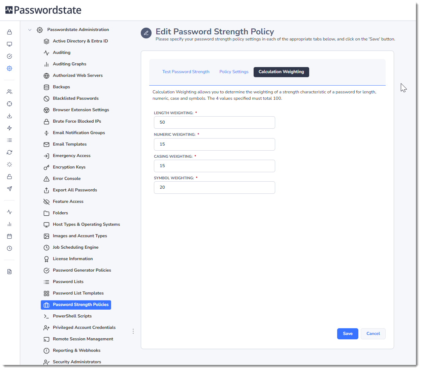The width and height of the screenshot is (421, 370).
Task: Select the blue gear administration icon
Action: 9,68
